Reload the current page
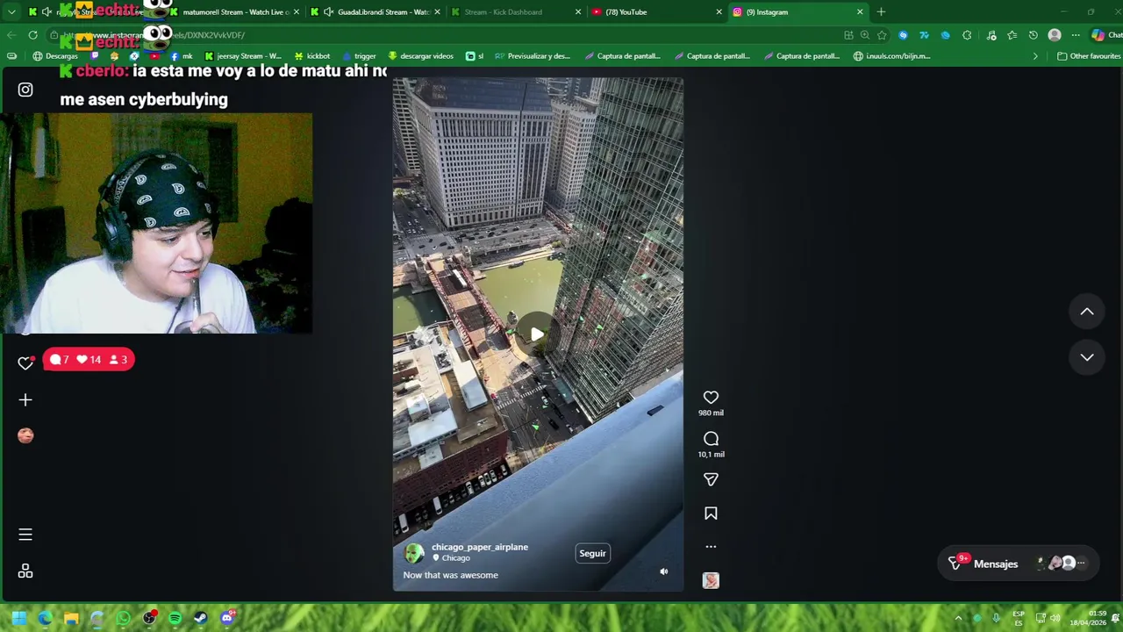This screenshot has width=1123, height=632. 33,35
